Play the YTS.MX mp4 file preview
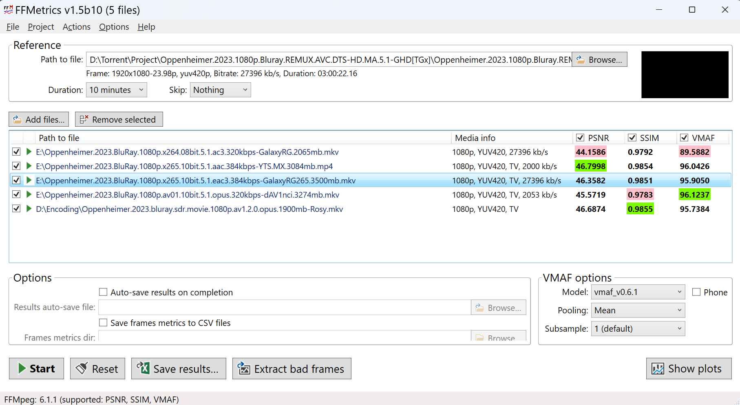Screen dimensions: 740x405 click(x=29, y=166)
